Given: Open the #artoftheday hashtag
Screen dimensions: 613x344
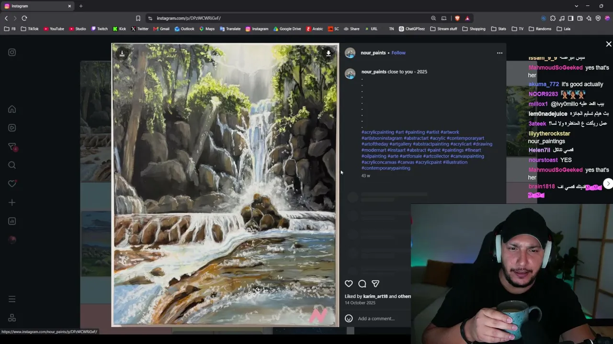Looking at the screenshot, I should click(375, 144).
